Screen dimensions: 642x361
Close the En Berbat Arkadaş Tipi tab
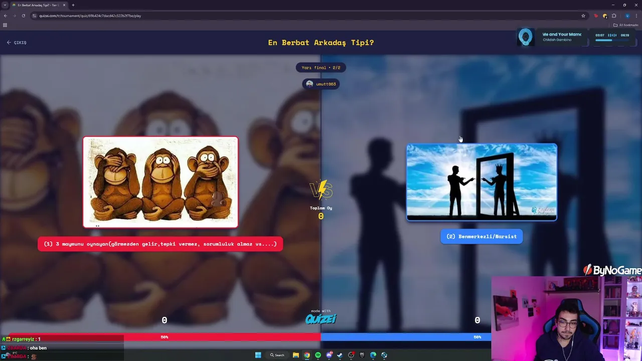click(64, 5)
